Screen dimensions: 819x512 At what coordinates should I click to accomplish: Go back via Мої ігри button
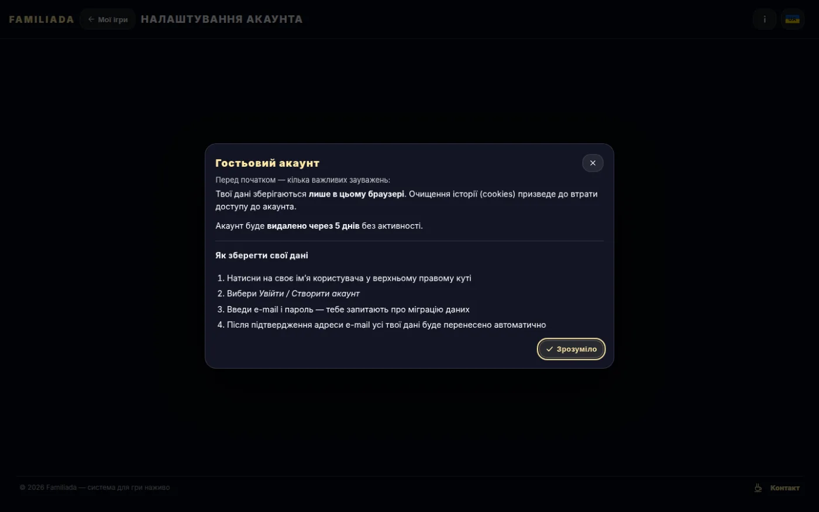click(108, 19)
